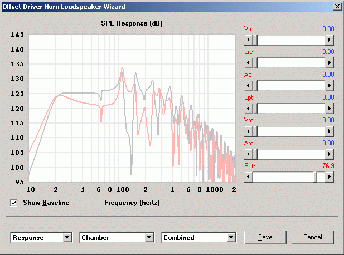Decrease Lpt with the left arrow
This screenshot has height=255, width=344.
248,108
